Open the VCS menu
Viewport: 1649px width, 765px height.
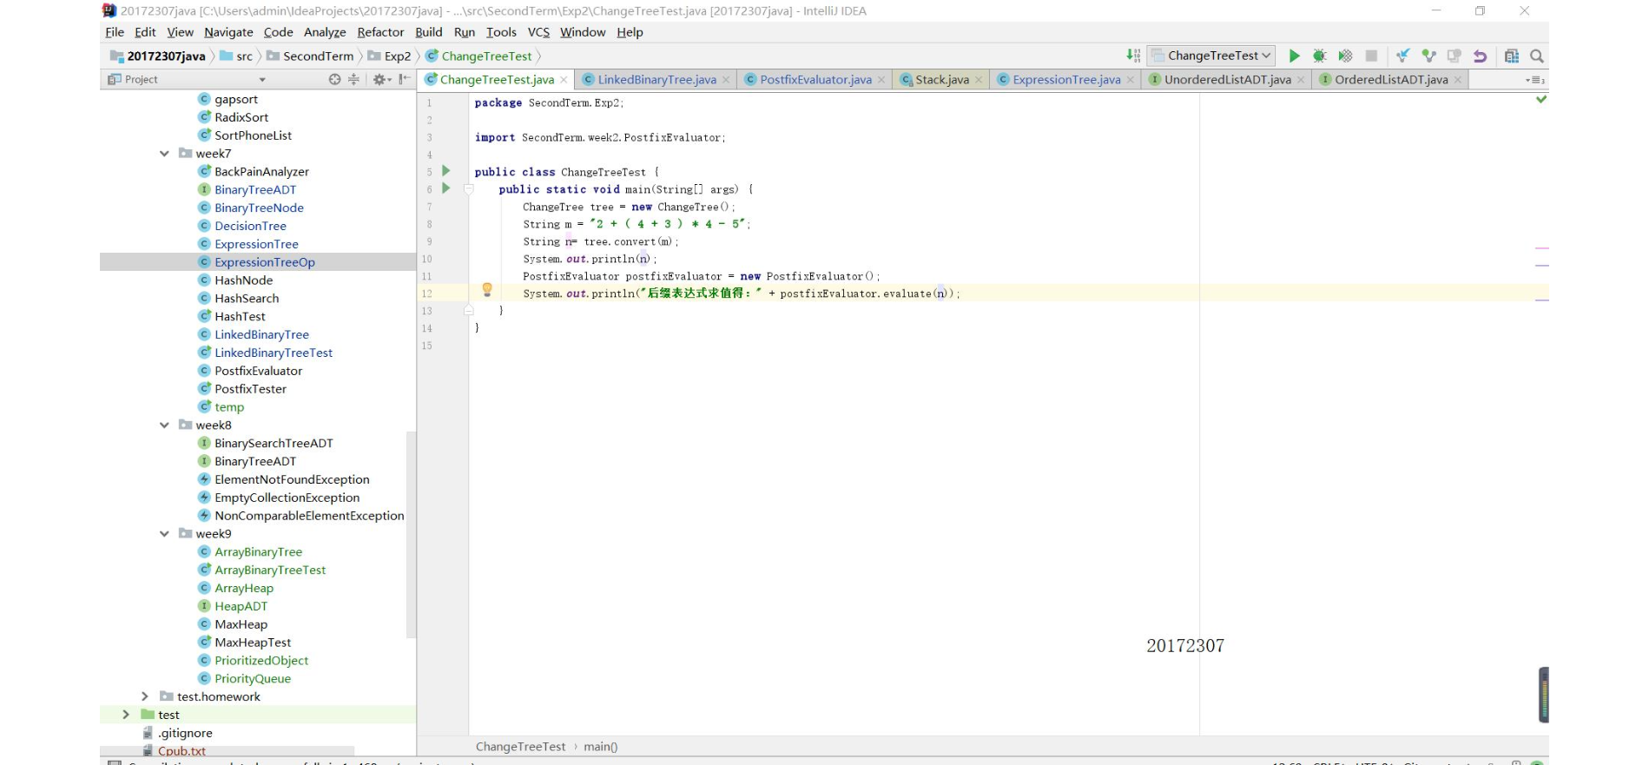click(x=538, y=32)
